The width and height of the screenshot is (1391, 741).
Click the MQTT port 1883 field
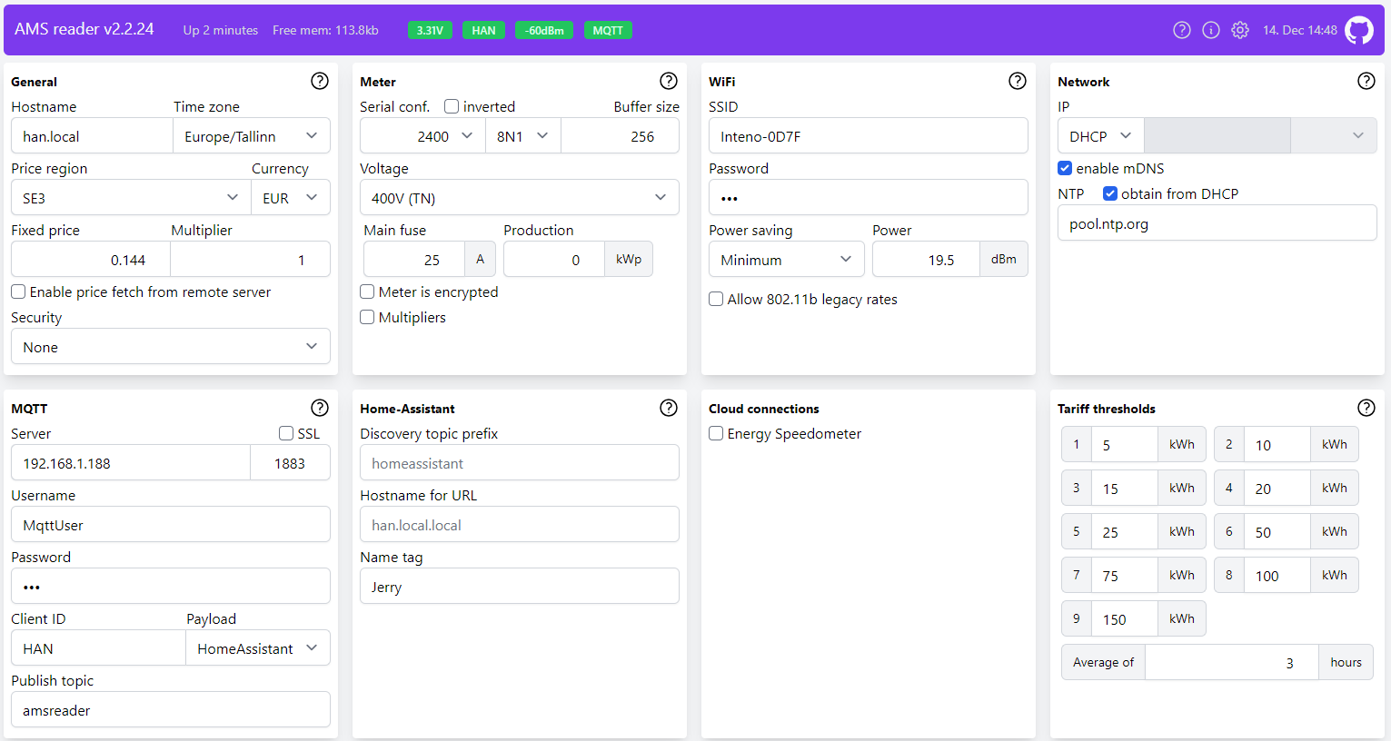291,463
